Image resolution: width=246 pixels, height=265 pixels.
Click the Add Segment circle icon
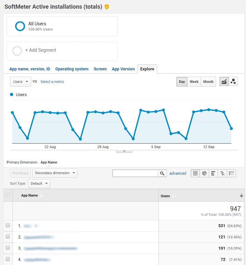[17, 51]
